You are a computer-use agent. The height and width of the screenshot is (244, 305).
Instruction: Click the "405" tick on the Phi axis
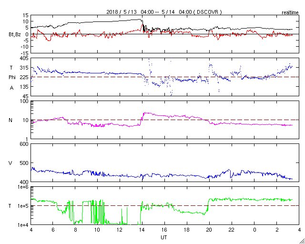tap(24, 58)
